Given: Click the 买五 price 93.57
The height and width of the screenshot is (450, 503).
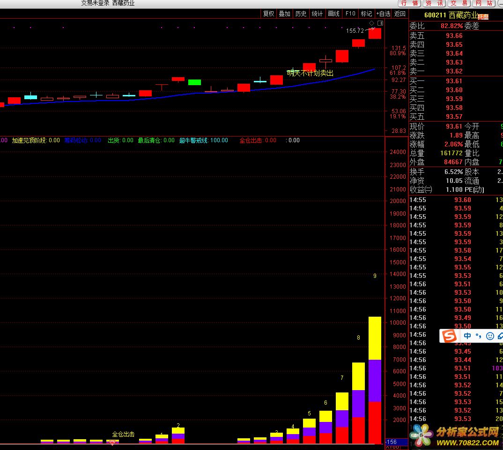Looking at the screenshot, I should (454, 116).
